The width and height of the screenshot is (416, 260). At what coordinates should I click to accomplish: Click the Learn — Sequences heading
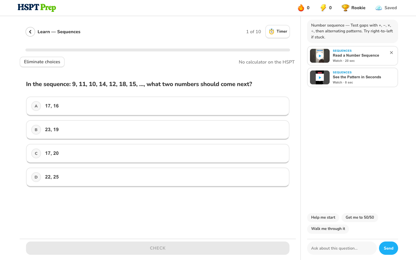59,32
